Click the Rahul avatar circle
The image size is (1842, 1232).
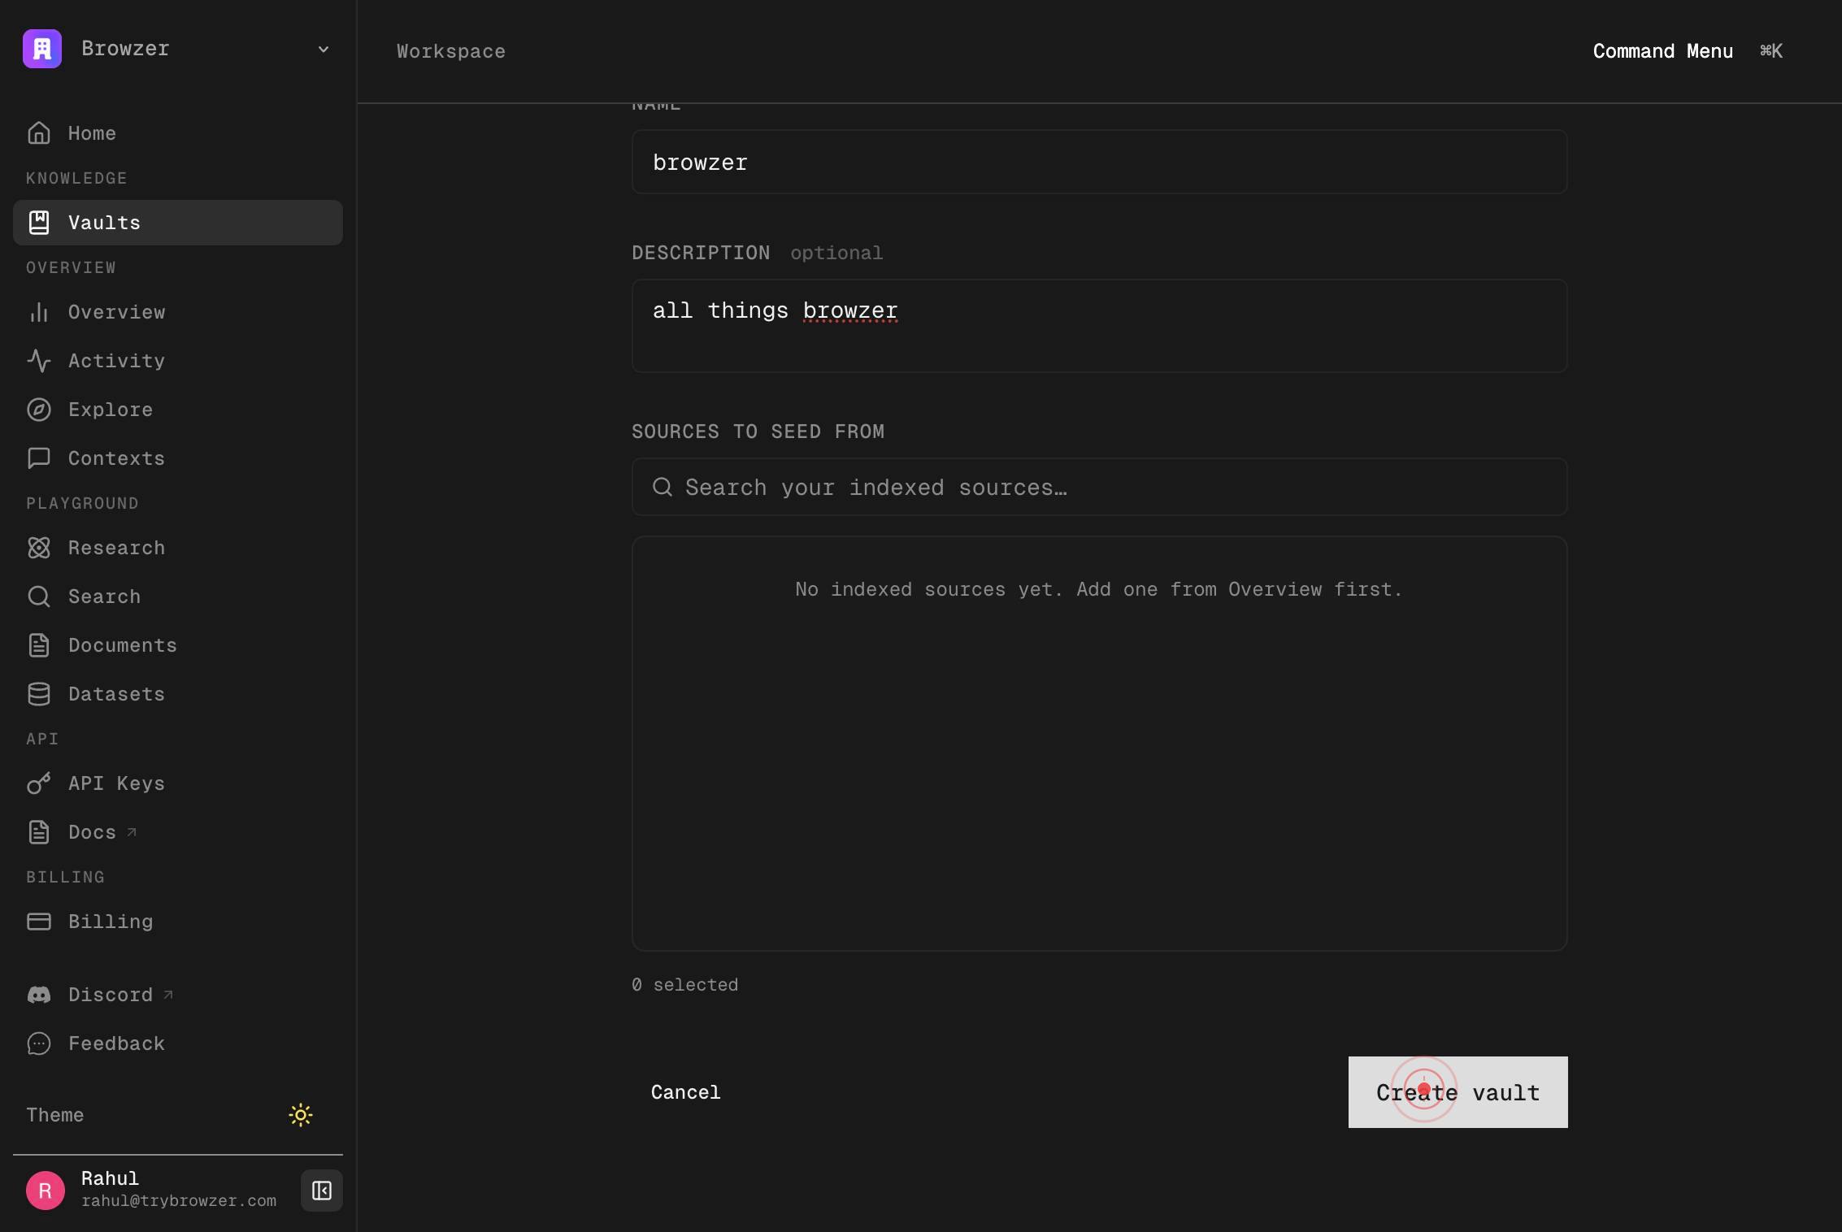click(46, 1191)
